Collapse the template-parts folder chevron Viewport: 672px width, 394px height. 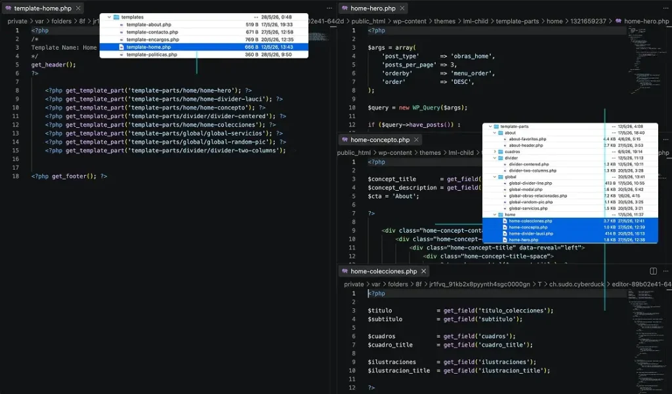point(490,127)
